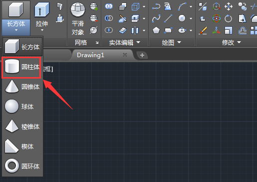Open the Circle tool dropdown arrow

coord(191,18)
